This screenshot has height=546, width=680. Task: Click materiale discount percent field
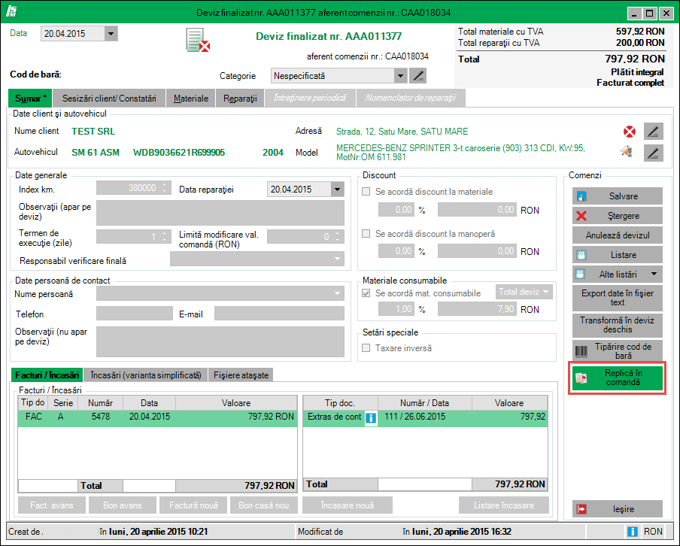pyautogui.click(x=396, y=210)
